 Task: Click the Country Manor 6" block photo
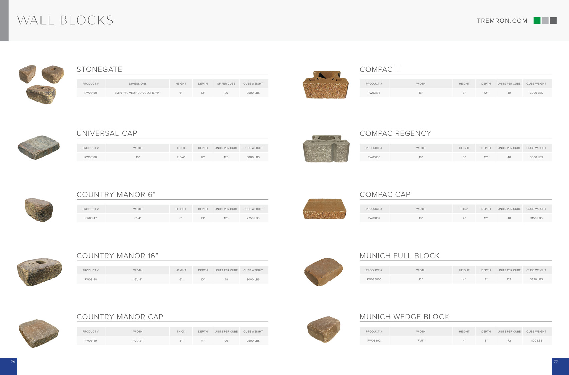point(39,210)
